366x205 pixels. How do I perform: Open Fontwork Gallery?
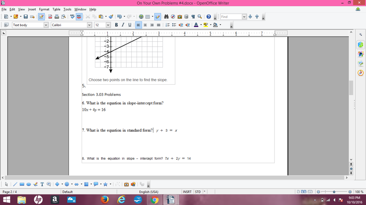pos(127,184)
